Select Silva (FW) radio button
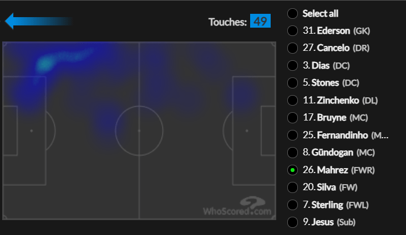Viewport: 406px width, 235px height. [293, 187]
